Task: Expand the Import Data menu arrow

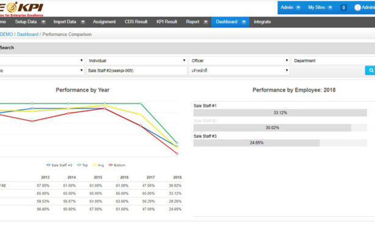Action: (83, 22)
